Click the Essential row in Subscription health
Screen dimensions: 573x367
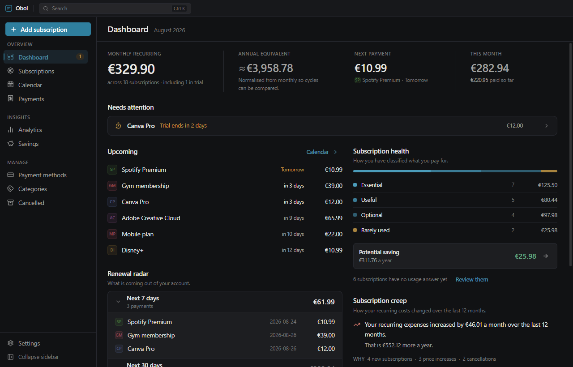tap(455, 185)
